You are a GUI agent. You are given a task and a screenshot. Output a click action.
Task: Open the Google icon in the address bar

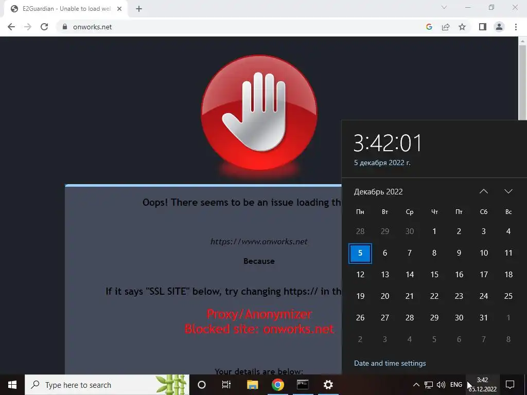(429, 27)
